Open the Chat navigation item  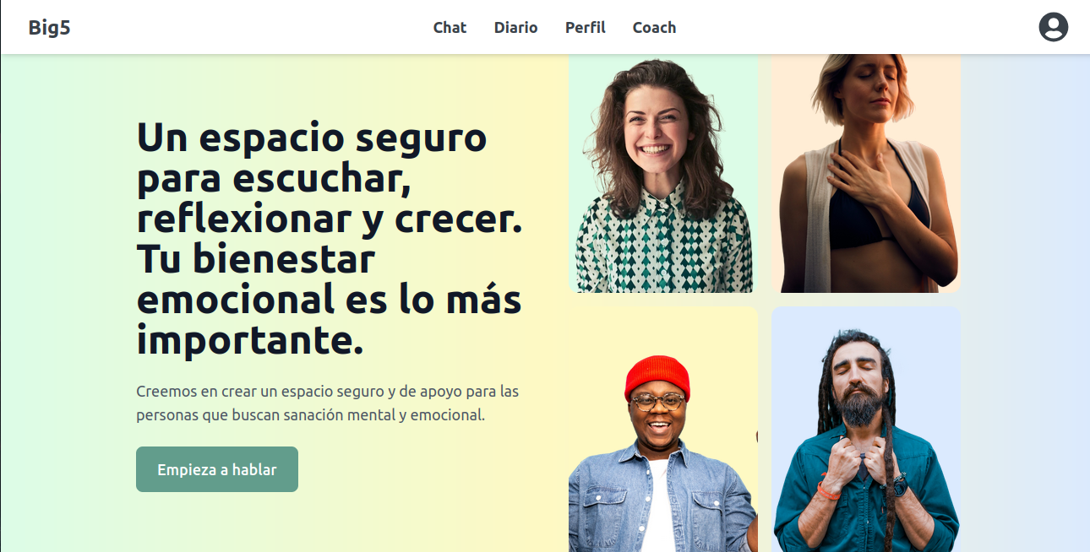tap(450, 27)
